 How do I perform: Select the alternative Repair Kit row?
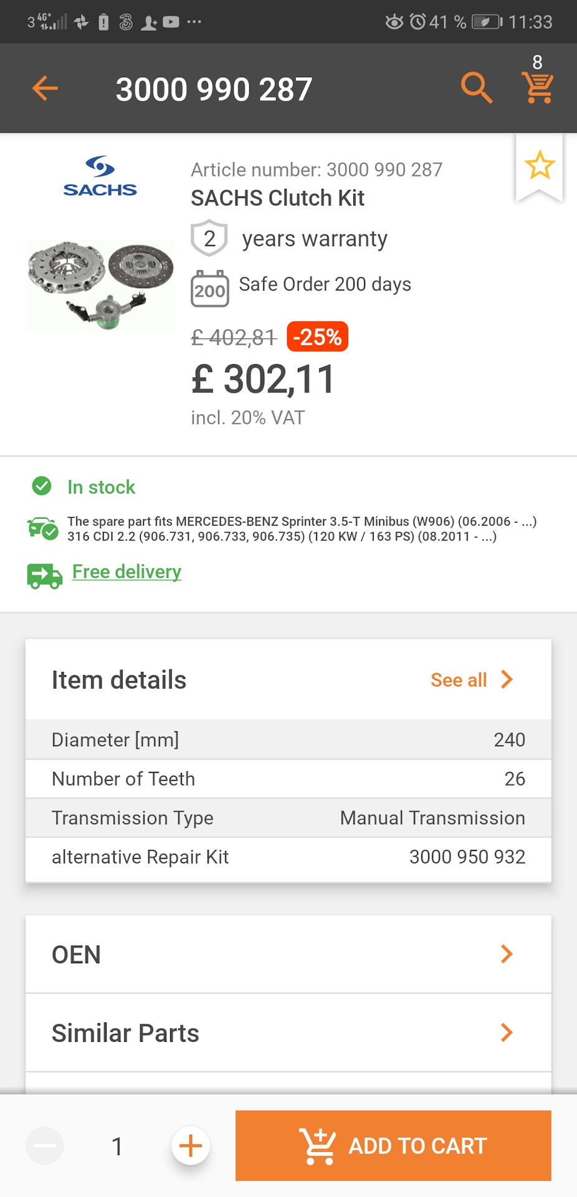tap(288, 857)
